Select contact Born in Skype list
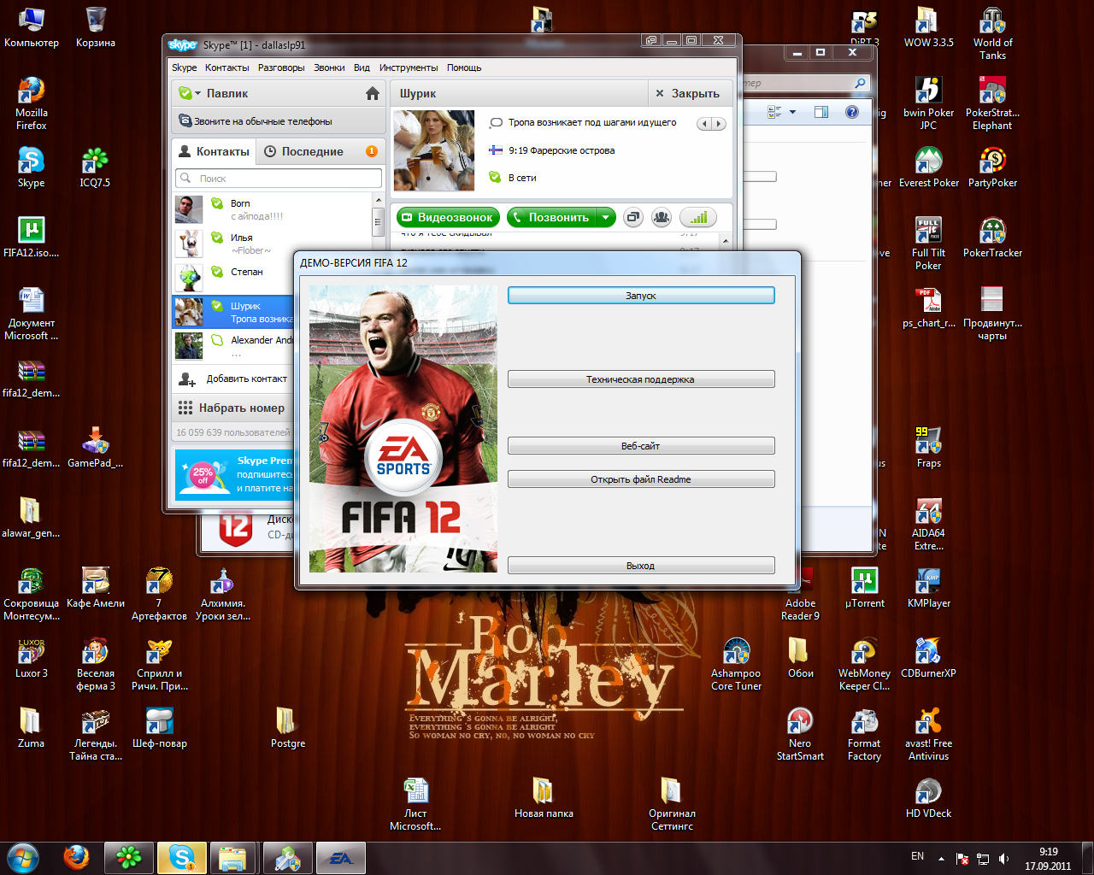 272,209
